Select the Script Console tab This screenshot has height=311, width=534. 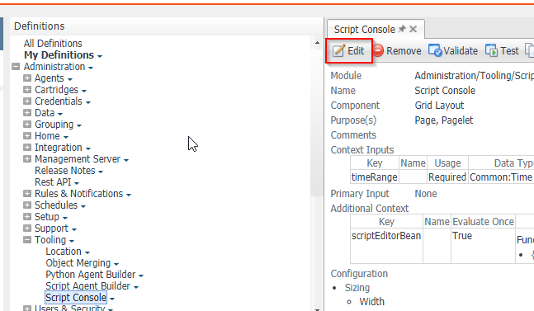pos(364,29)
